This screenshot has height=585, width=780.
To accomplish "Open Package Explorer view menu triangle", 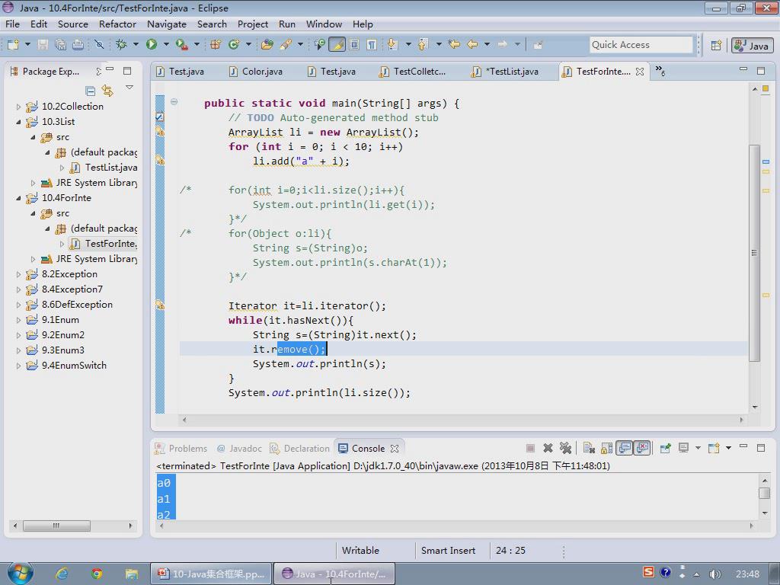I will click(129, 88).
